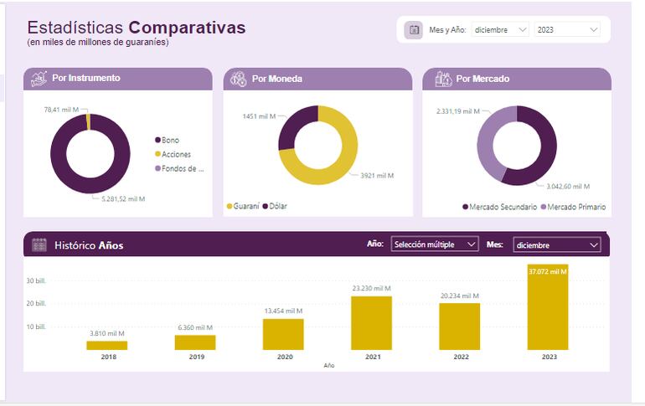The height and width of the screenshot is (406, 645).
Task: Click Mercado Secundario legend entry
Action: [503, 207]
